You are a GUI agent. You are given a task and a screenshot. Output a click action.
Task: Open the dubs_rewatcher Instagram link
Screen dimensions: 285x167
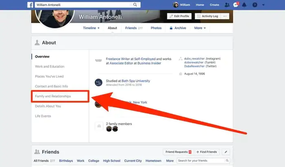pyautogui.click(x=194, y=59)
